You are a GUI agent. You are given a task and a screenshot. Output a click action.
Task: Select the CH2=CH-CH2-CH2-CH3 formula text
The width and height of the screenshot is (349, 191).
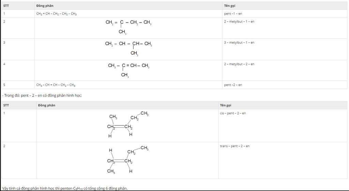point(56,14)
